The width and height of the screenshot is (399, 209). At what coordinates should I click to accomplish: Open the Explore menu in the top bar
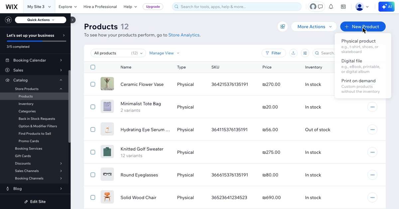coord(67,7)
